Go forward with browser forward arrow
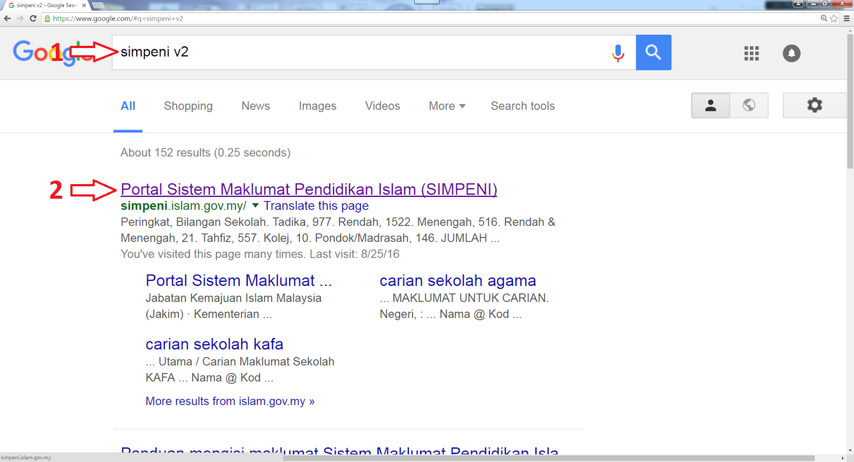This screenshot has height=462, width=854. click(x=20, y=18)
